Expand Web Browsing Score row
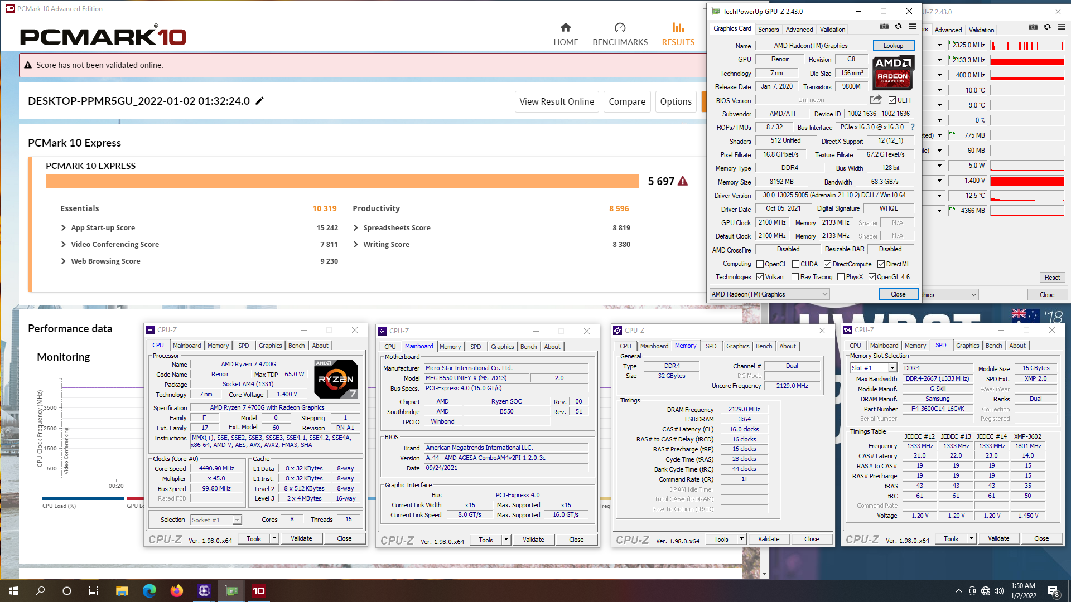 (63, 261)
